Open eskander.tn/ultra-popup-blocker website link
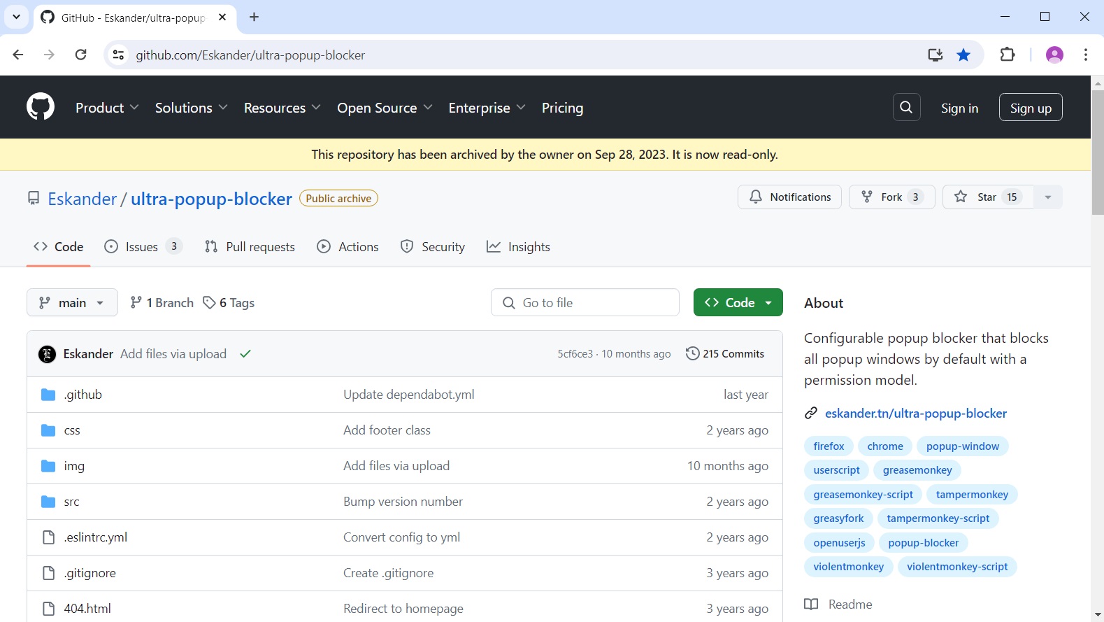The image size is (1104, 622). tap(916, 414)
